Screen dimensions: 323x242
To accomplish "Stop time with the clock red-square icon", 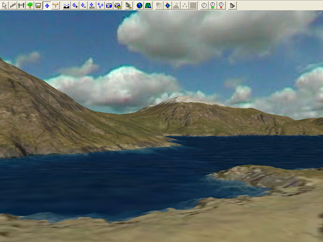I will [x=221, y=5].
